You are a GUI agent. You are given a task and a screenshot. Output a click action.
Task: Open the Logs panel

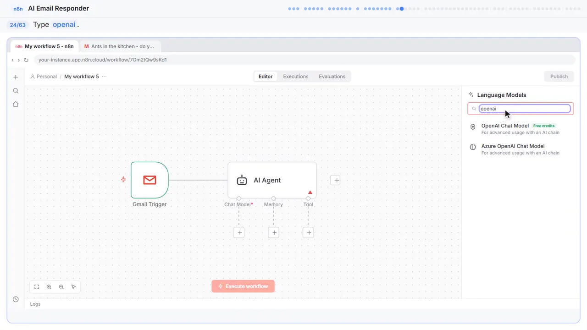click(35, 304)
